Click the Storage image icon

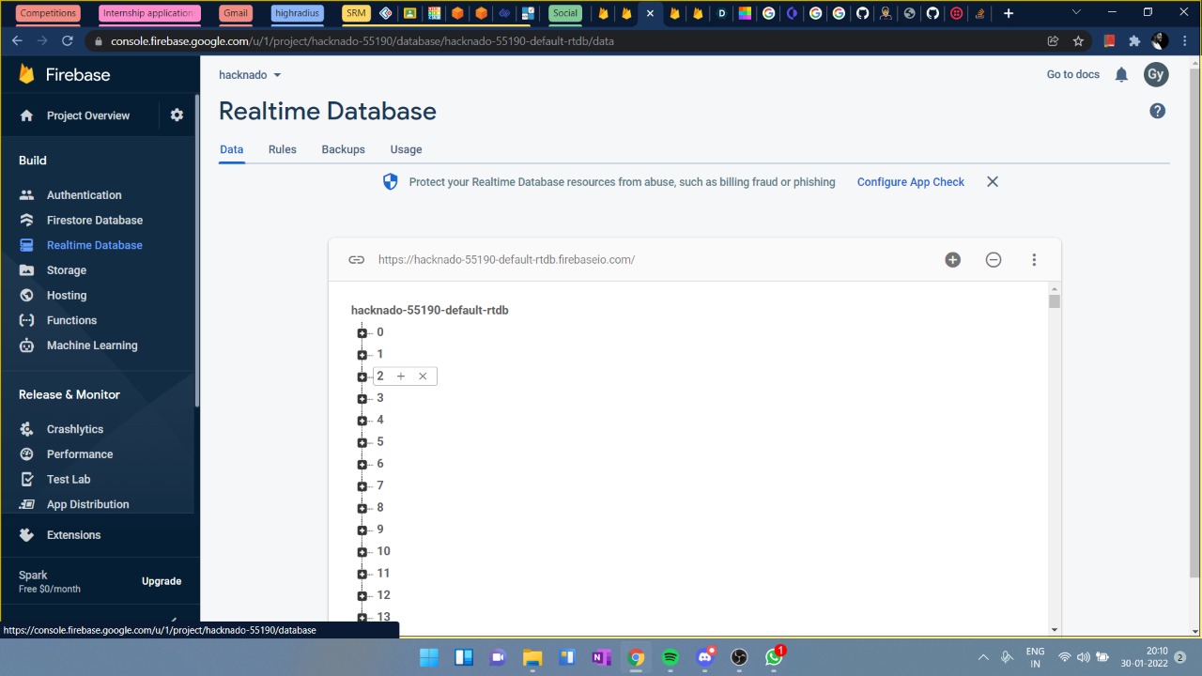coord(26,270)
